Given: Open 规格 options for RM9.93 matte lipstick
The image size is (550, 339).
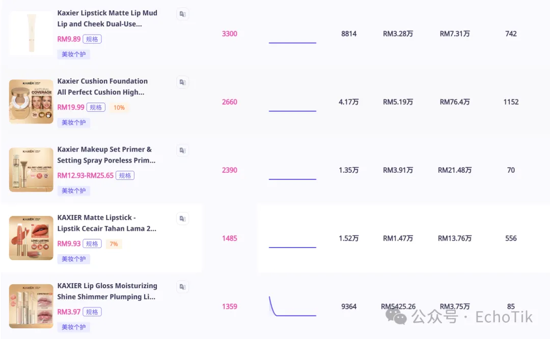Looking at the screenshot, I should click(x=92, y=243).
